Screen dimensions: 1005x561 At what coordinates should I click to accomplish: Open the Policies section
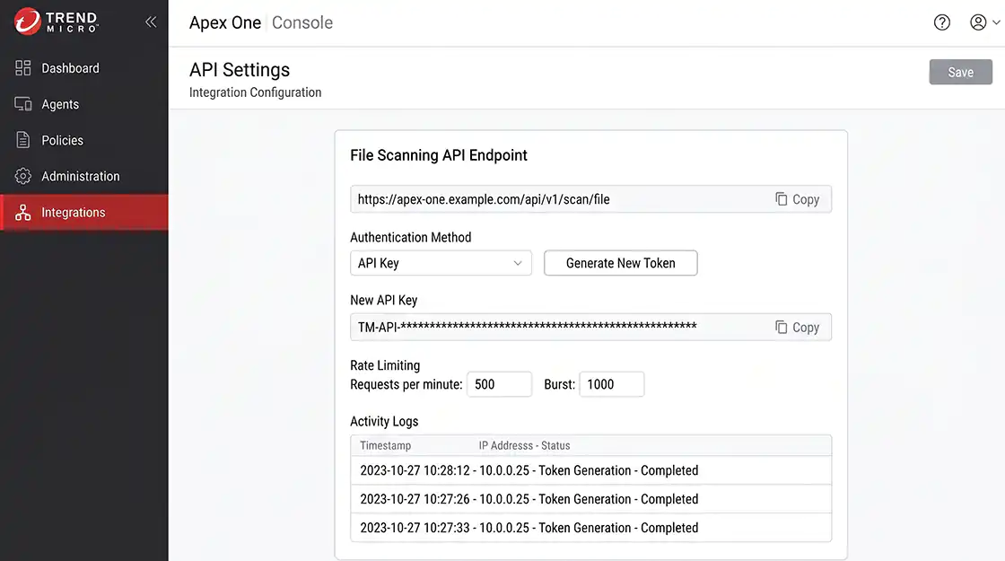[84, 140]
